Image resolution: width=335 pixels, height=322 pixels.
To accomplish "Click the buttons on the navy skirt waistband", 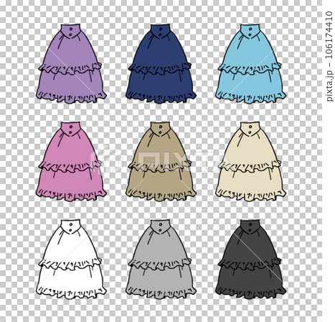I will coord(161,31).
